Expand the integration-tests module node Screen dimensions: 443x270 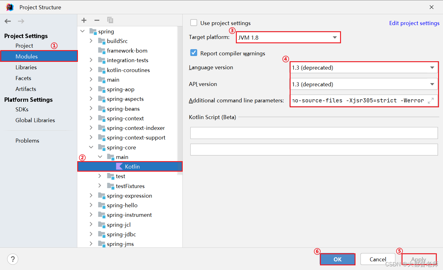click(x=91, y=60)
